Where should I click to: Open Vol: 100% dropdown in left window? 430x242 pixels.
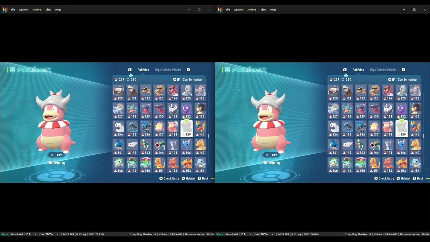49,234
